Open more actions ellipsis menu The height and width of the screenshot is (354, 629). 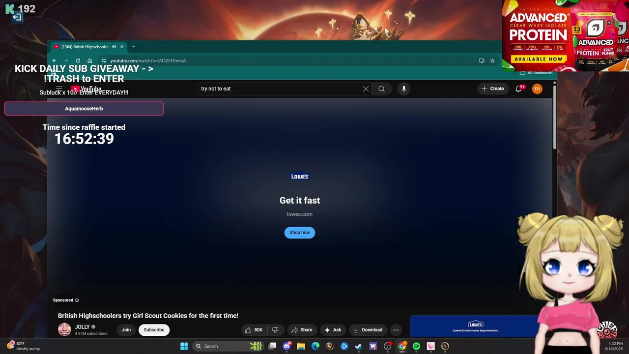pyautogui.click(x=396, y=330)
